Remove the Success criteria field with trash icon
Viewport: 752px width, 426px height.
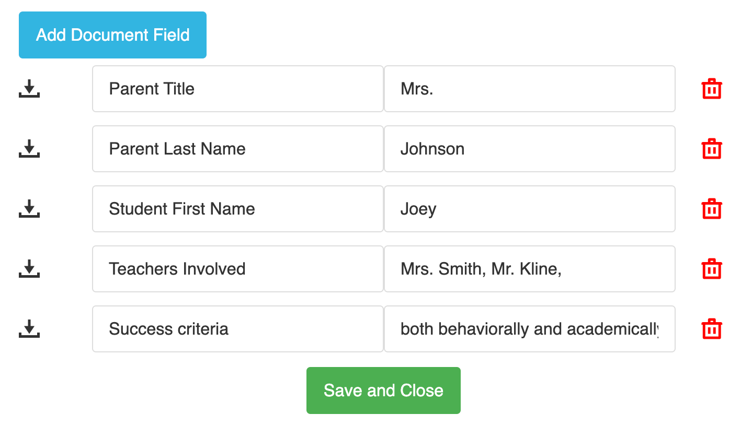[712, 329]
